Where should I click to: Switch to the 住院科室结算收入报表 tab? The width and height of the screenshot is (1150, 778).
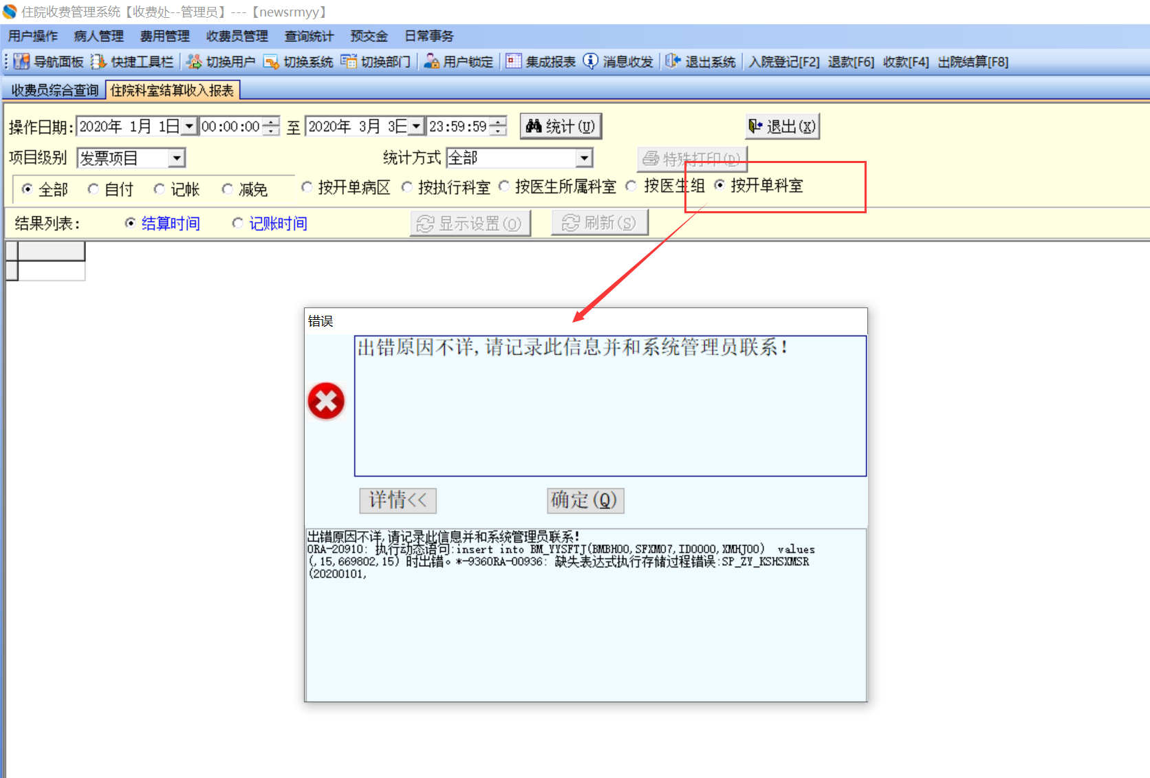[x=173, y=91]
